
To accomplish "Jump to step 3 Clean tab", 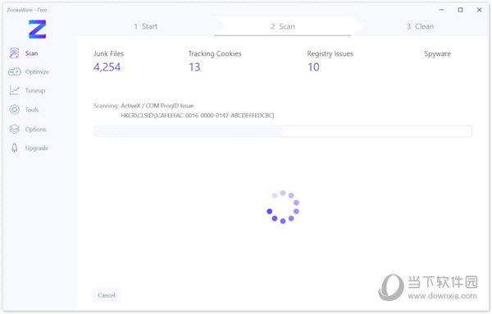I will 420,26.
